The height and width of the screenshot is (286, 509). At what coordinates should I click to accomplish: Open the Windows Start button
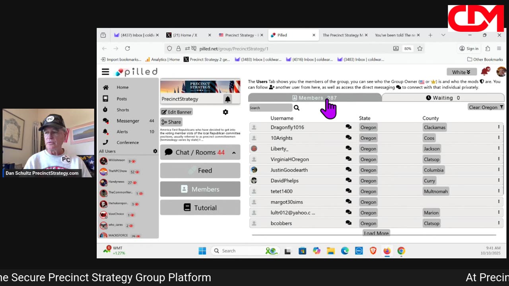(202, 251)
